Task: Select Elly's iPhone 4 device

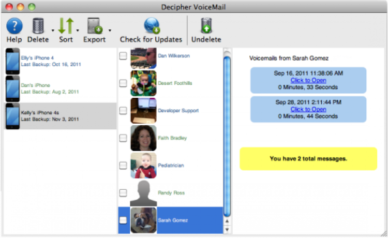Action: pyautogui.click(x=60, y=62)
